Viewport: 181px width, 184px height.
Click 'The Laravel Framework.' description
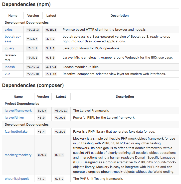(91, 110)
